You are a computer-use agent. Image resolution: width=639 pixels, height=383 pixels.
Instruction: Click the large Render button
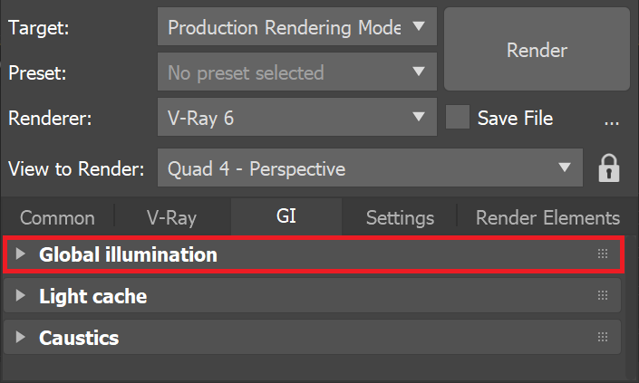537,49
